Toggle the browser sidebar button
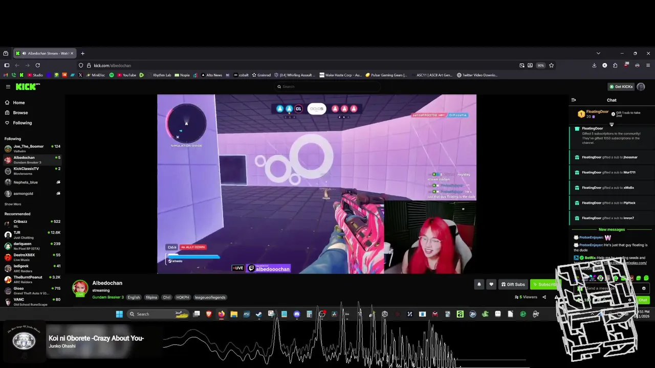Image resolution: width=655 pixels, height=368 pixels. (x=7, y=65)
